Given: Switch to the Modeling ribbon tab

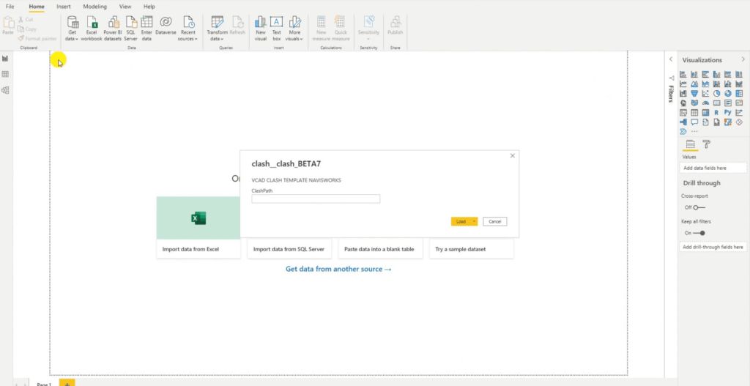Looking at the screenshot, I should click(x=94, y=7).
